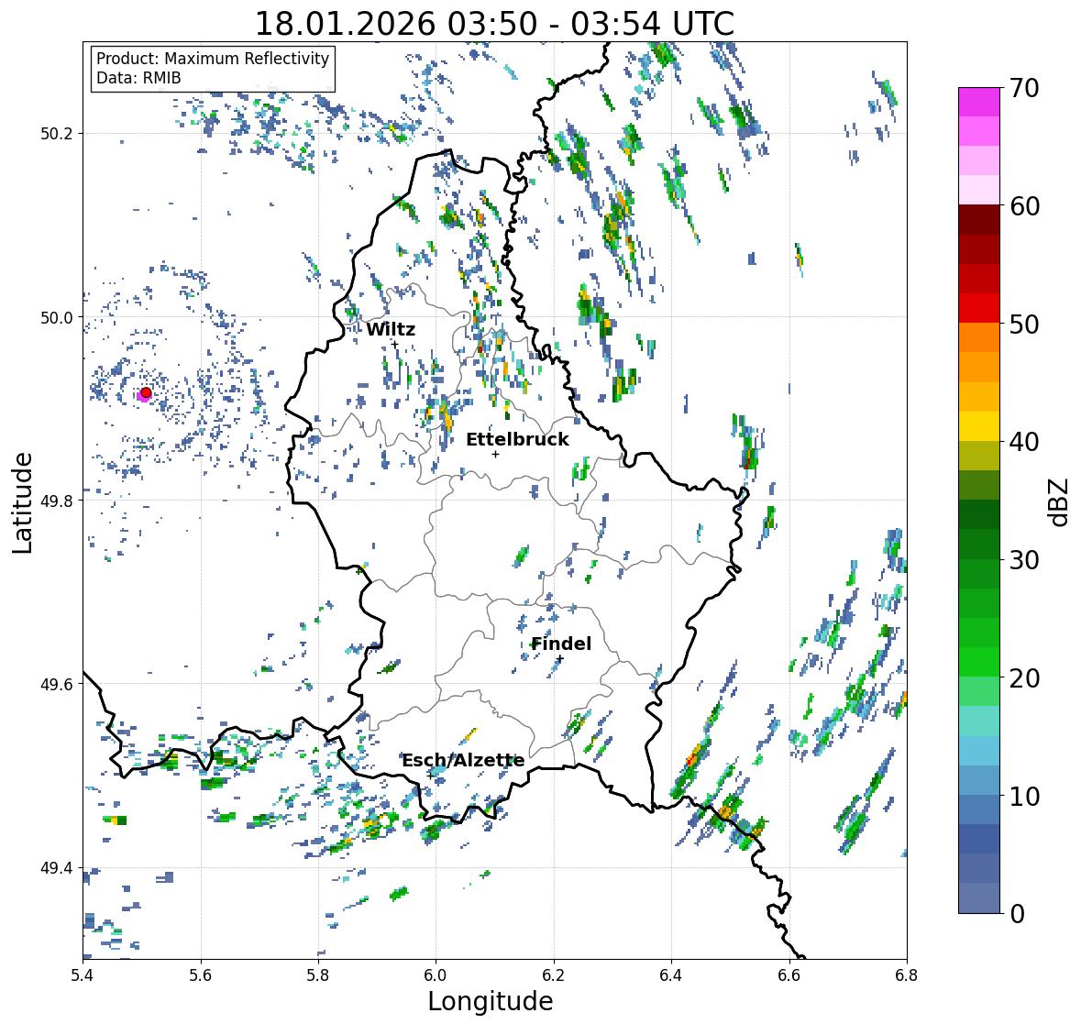1081x1024 pixels.
Task: Click the 30 value on the colorbar
Action: pyautogui.click(x=1024, y=559)
